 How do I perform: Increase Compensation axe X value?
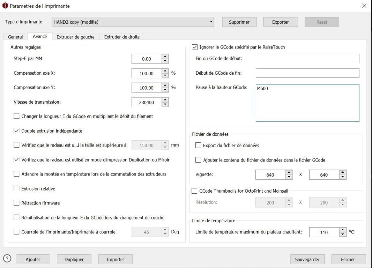165,71
